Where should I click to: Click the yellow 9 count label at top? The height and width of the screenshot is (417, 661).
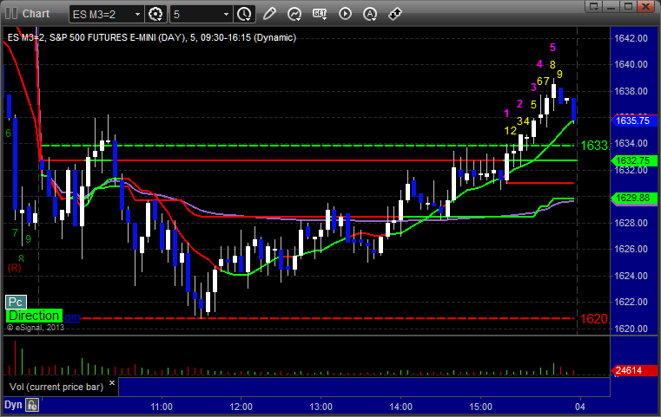(x=559, y=75)
